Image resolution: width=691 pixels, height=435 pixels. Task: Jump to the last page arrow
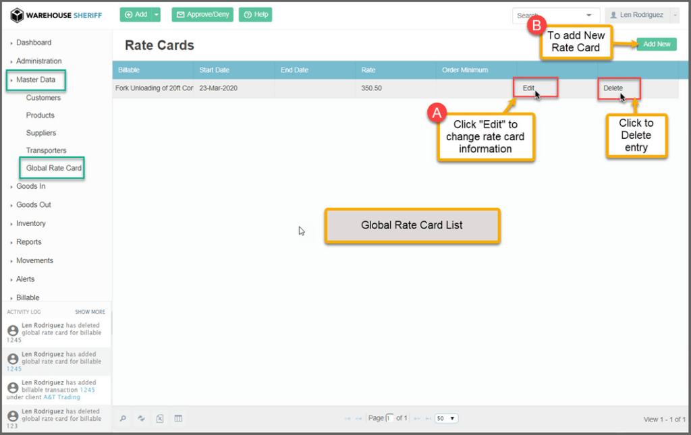[427, 419]
